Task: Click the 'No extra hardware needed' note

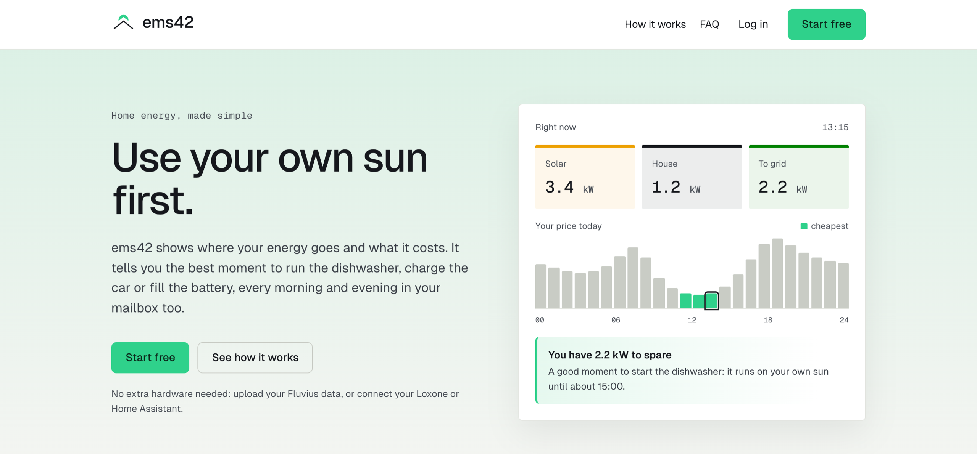Action: pyautogui.click(x=285, y=401)
